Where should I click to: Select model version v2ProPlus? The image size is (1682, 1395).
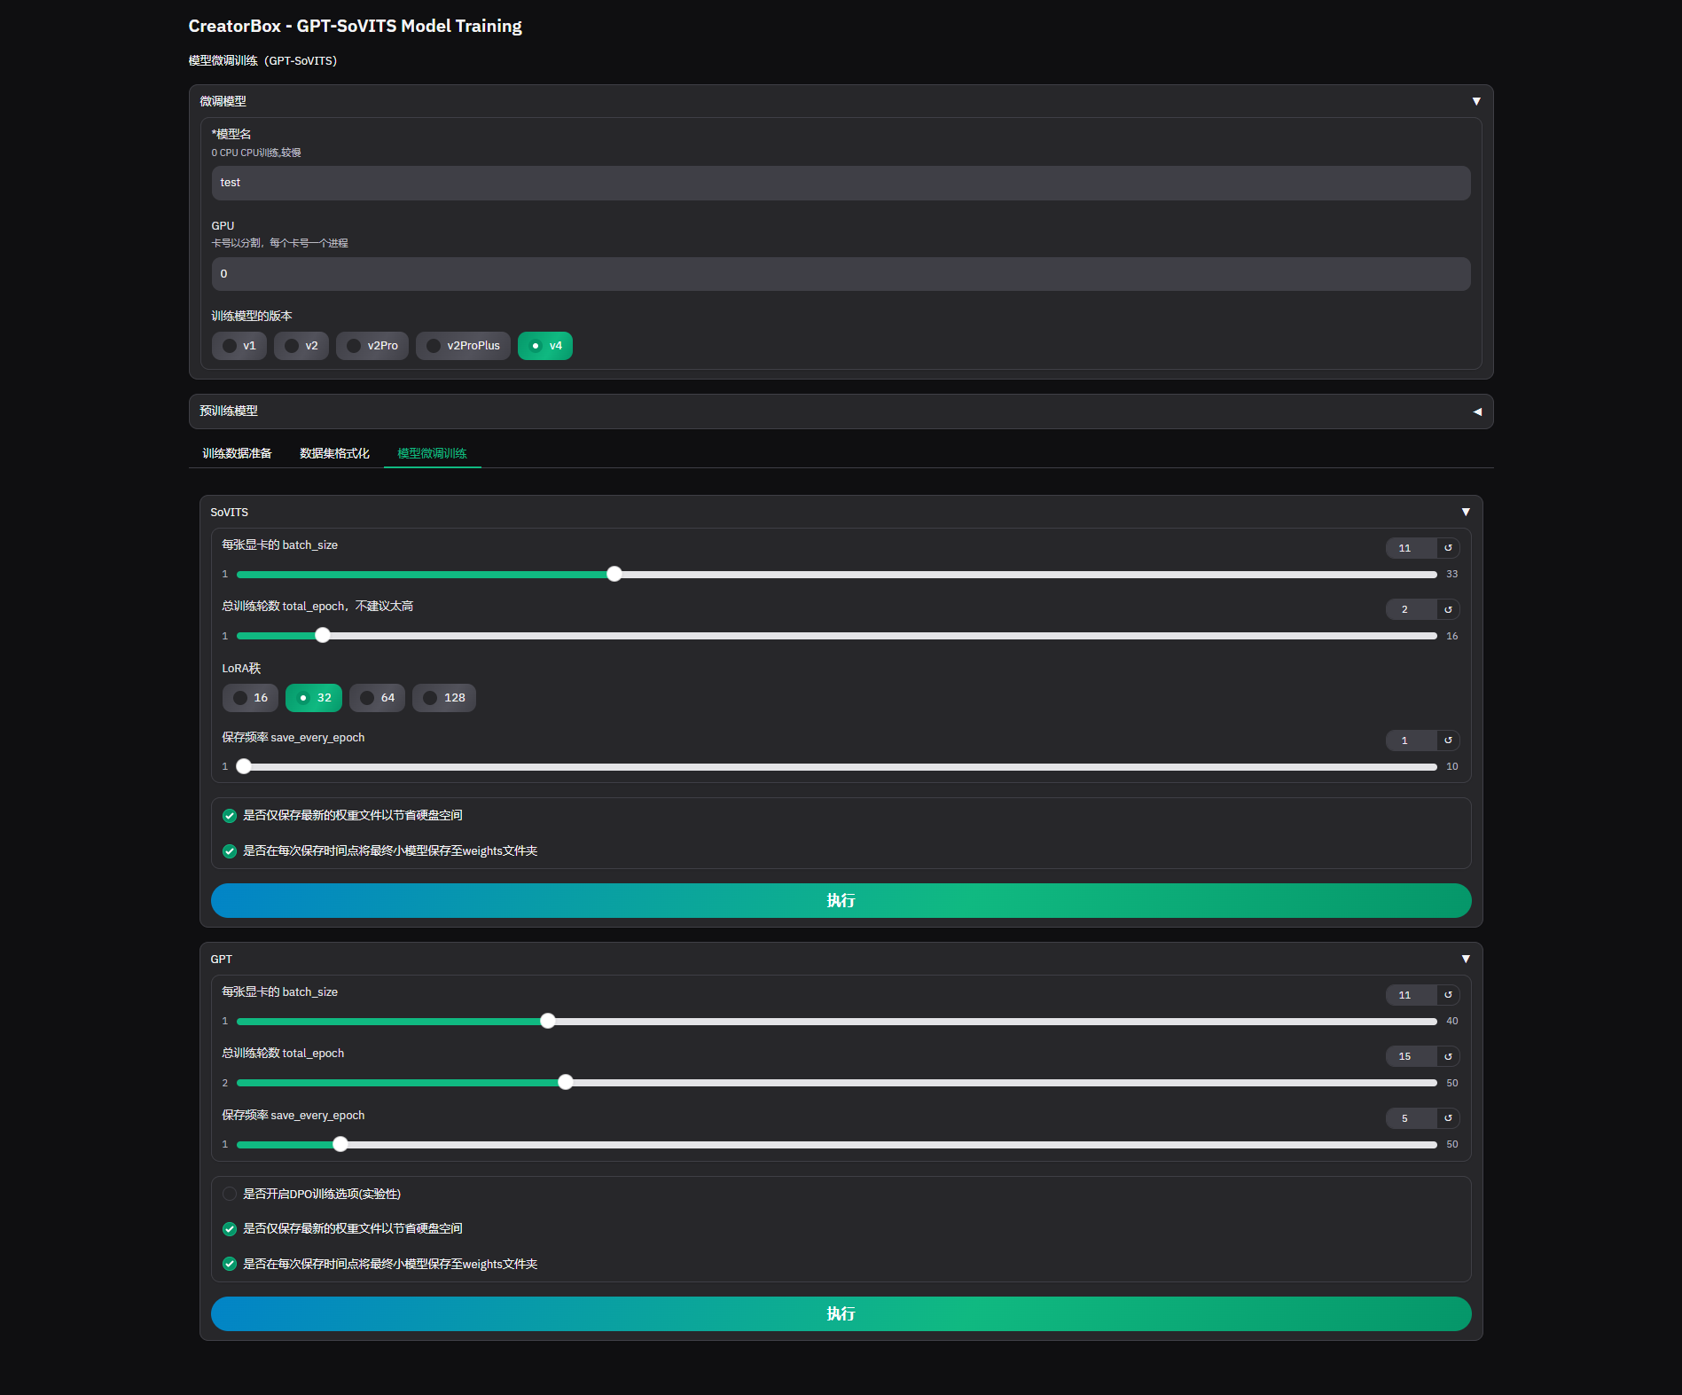(x=463, y=346)
